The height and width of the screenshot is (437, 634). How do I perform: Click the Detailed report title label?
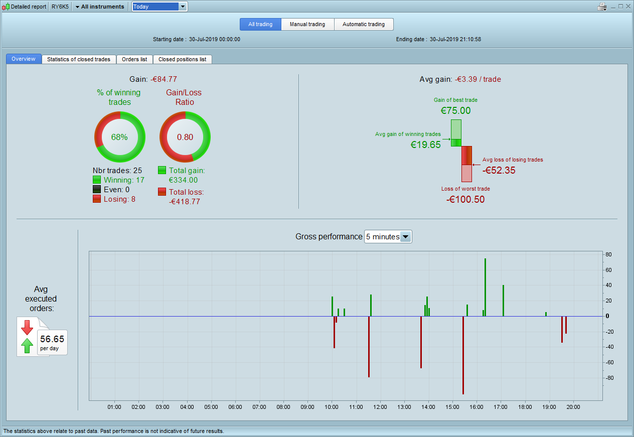[29, 7]
